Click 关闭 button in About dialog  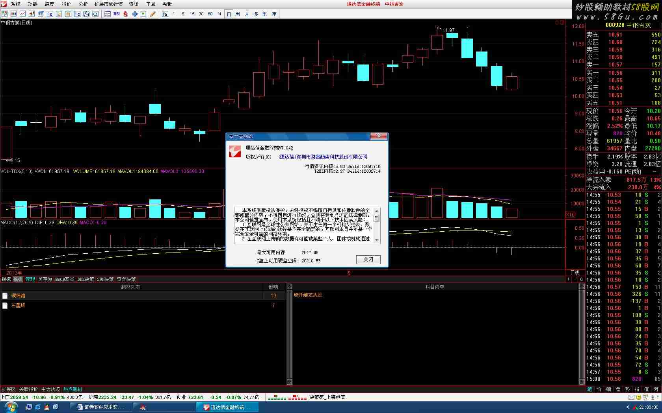click(x=368, y=260)
